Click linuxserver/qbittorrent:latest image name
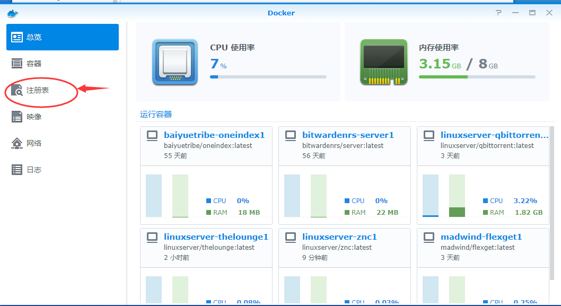This screenshot has height=306, width=561. point(487,146)
